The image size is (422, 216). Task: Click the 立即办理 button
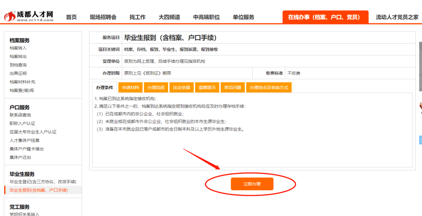[252, 184]
